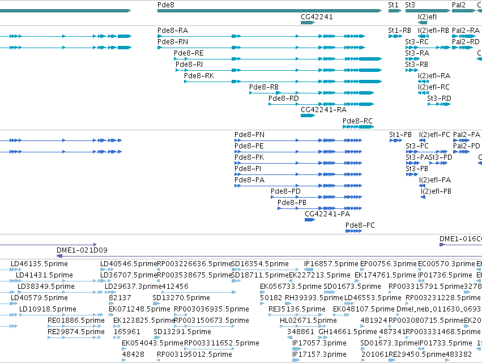Select EST HL02671.5prime label
This screenshot has height=363, width=482.
pos(308,321)
